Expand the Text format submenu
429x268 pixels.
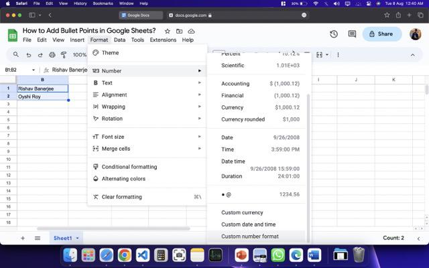(x=147, y=83)
